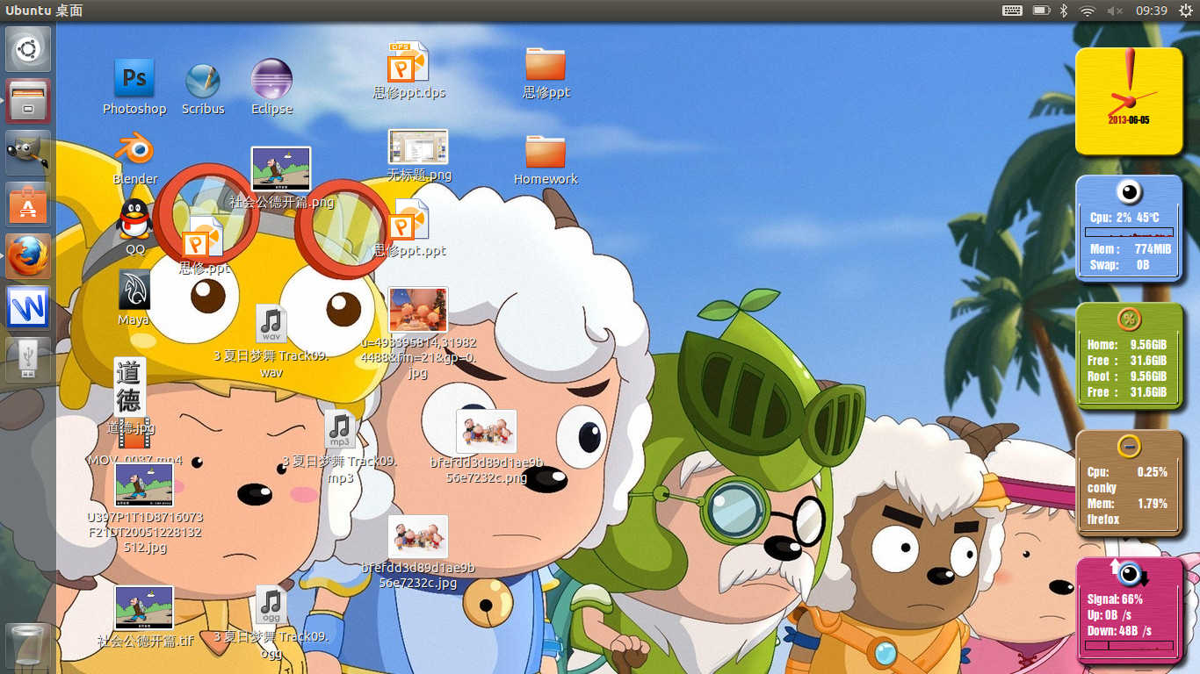Select the Eclipse desktop shortcut

coord(271,79)
